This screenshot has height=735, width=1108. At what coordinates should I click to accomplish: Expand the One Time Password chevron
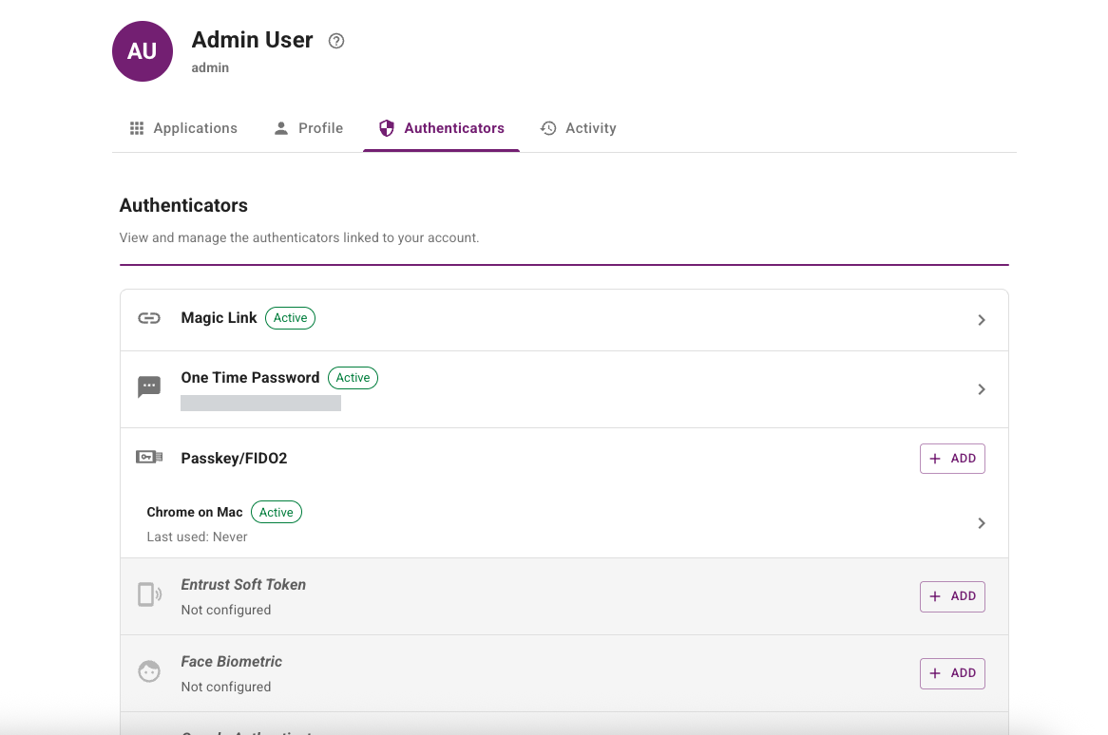point(982,389)
